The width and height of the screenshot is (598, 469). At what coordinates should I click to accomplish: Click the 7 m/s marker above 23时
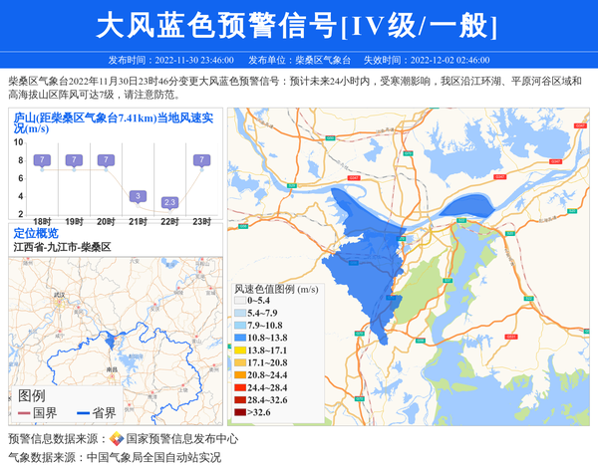[202, 160]
